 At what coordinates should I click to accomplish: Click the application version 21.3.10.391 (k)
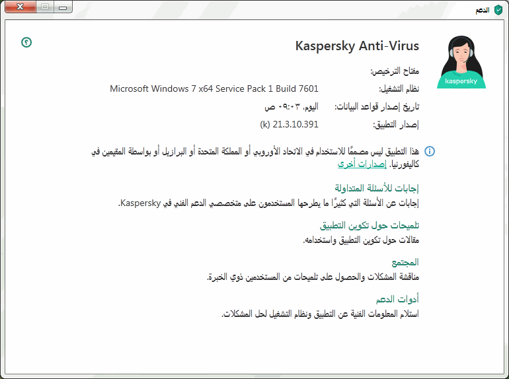point(289,124)
